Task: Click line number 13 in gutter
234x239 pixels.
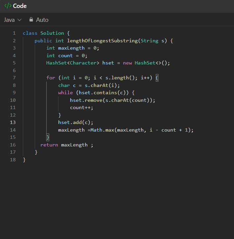Action: [x=13, y=122]
